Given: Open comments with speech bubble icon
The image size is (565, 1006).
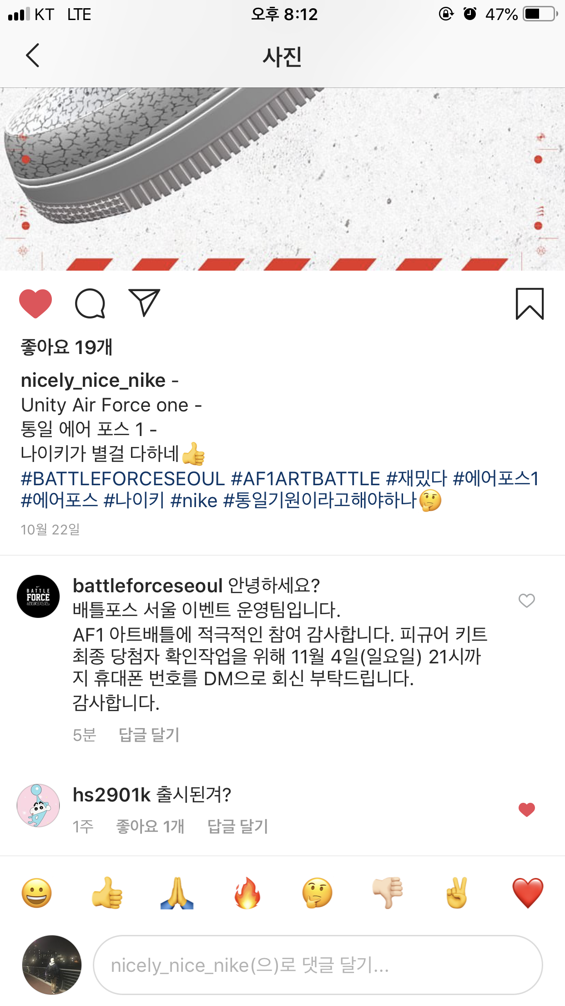Looking at the screenshot, I should click(x=90, y=303).
